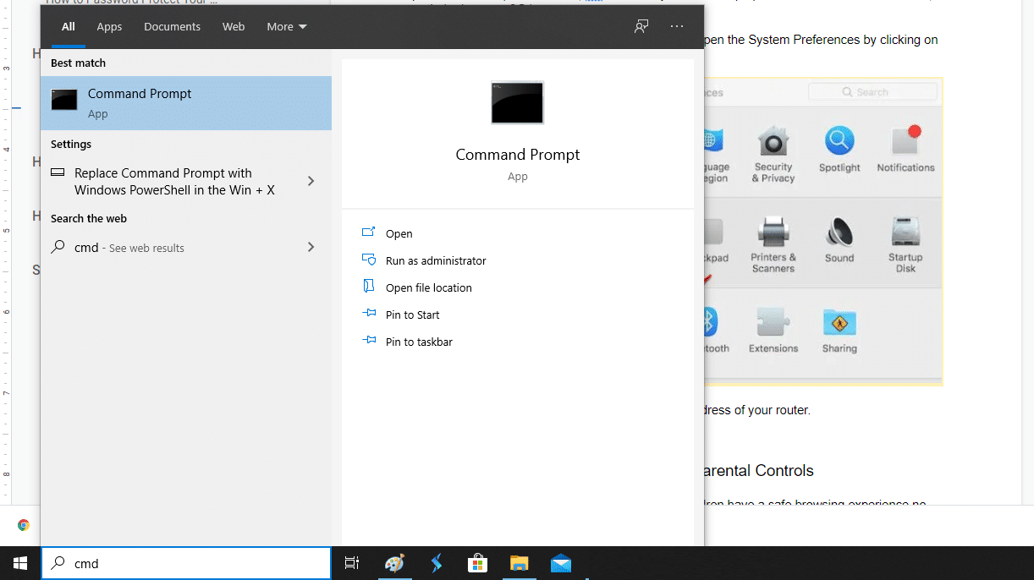The width and height of the screenshot is (1034, 580).
Task: Run Command Prompt as administrator
Action: pyautogui.click(x=436, y=260)
